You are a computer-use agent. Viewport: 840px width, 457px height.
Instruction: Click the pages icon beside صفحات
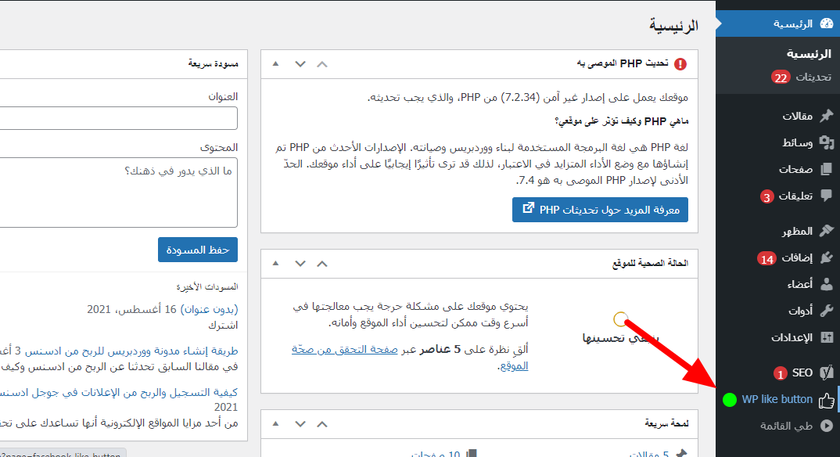[827, 169]
